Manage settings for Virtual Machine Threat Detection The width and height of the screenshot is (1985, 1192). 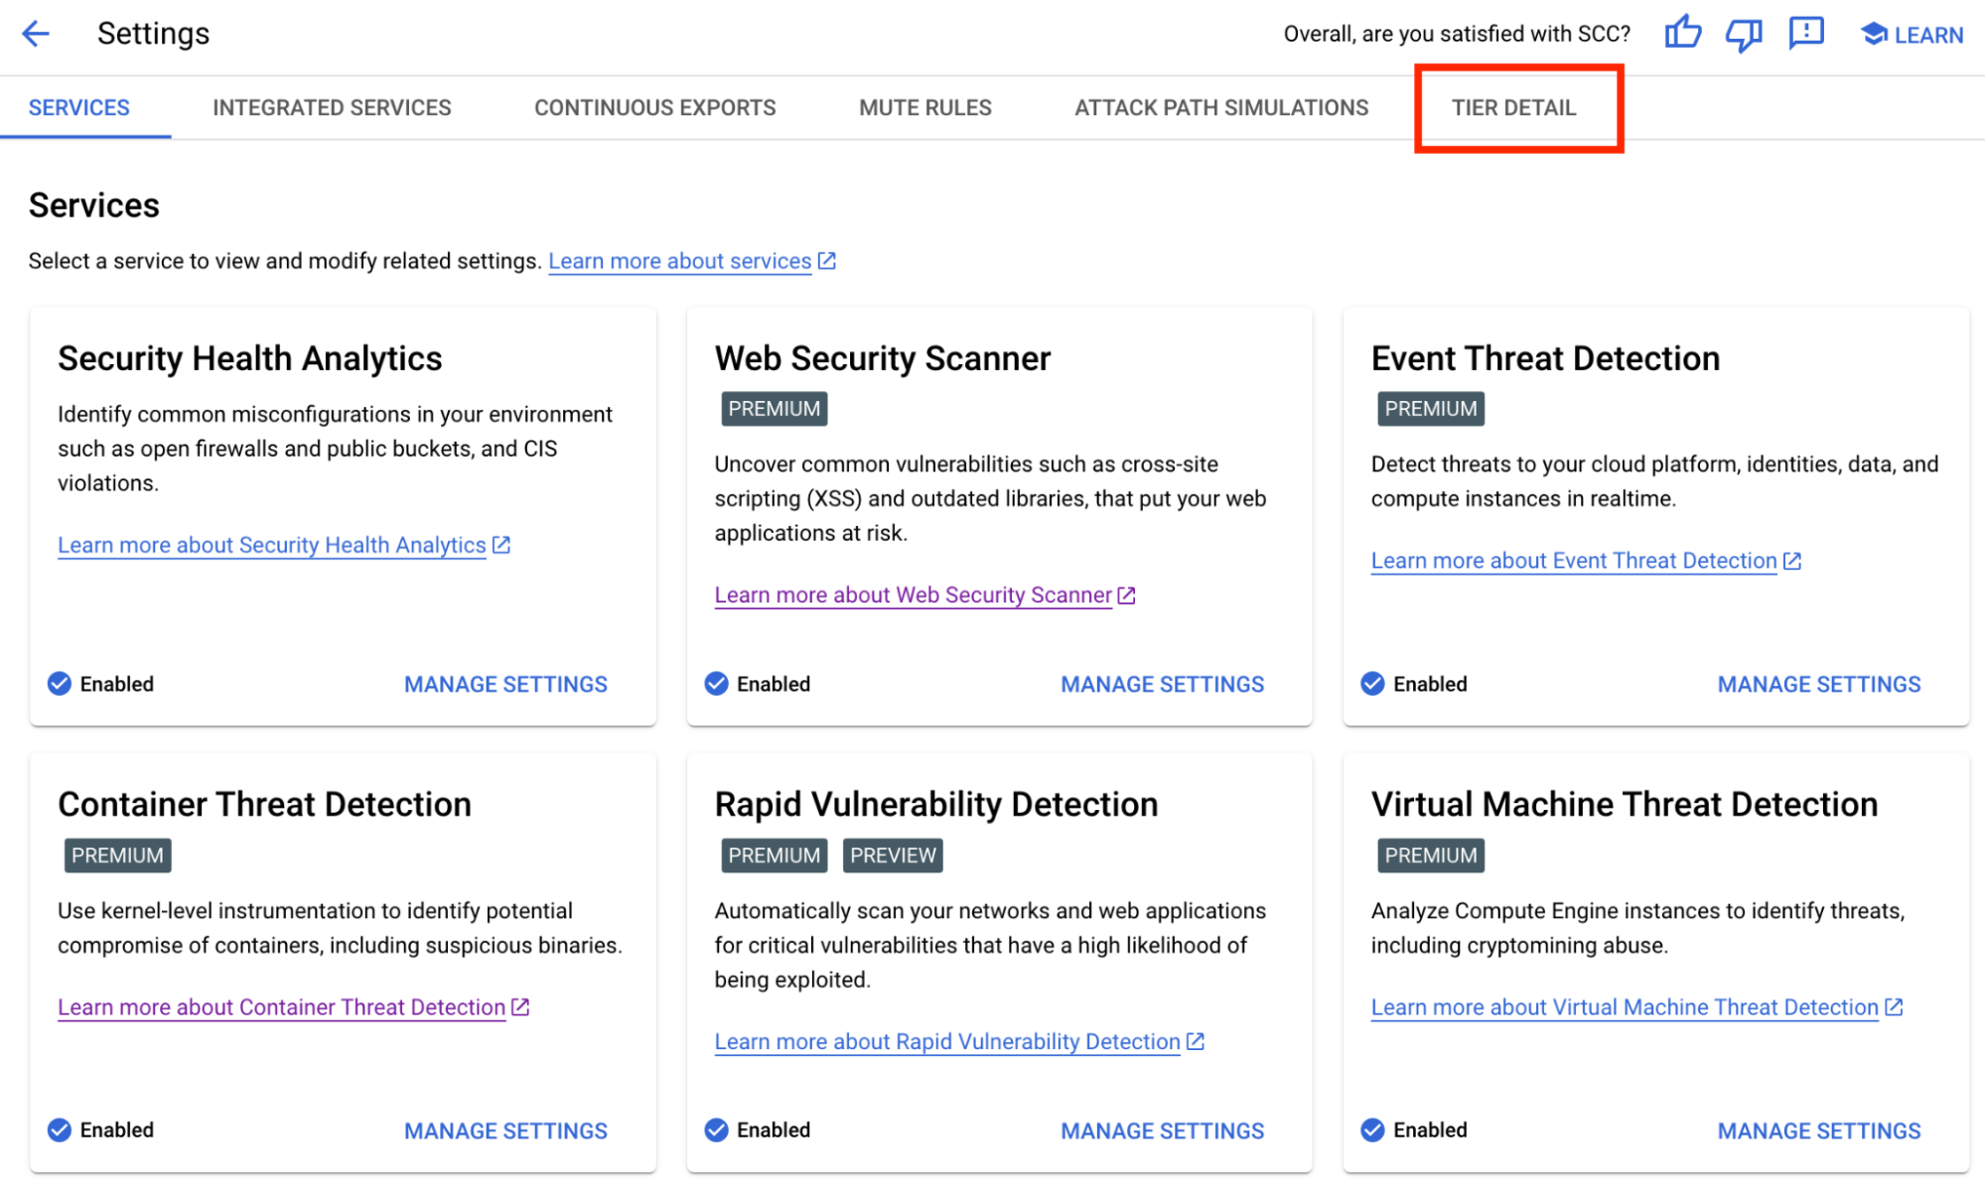coord(1818,1130)
